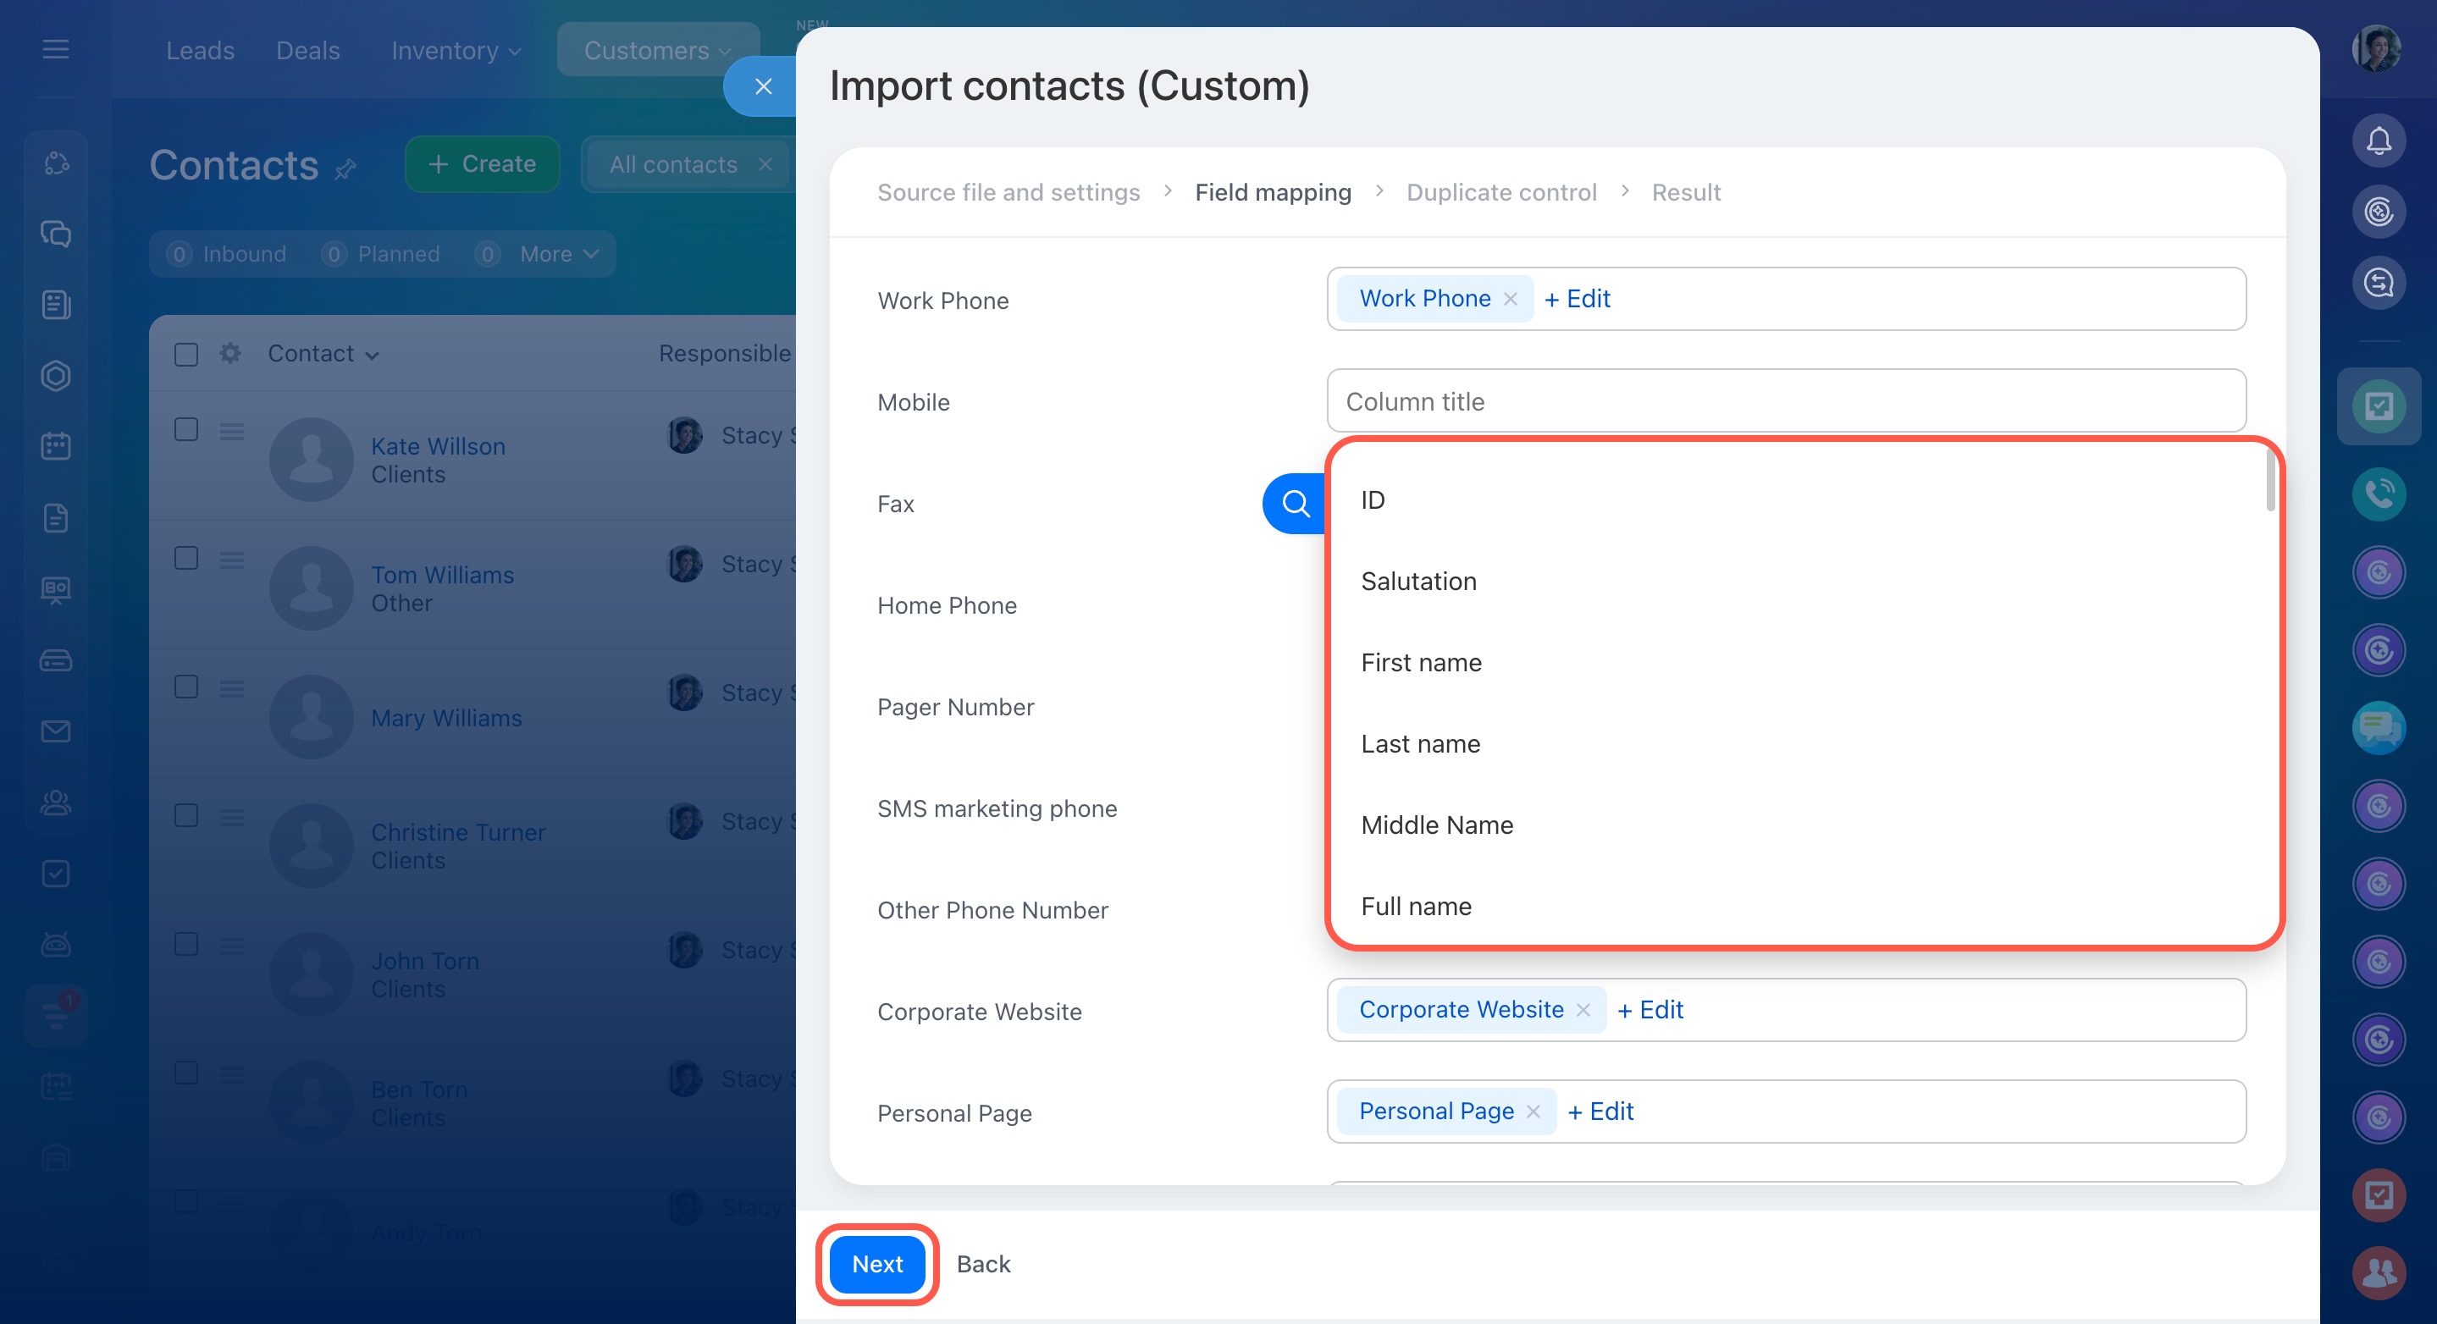Tick the Tom Williams row checkbox

(x=186, y=558)
